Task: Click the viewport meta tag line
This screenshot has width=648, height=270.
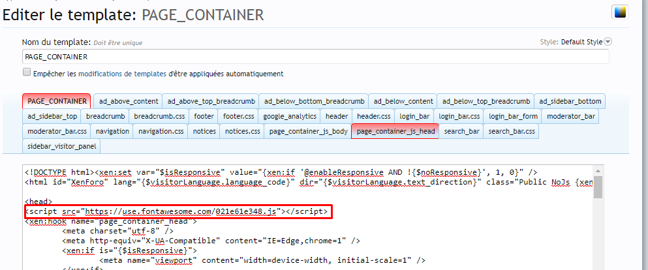Action: (x=262, y=260)
